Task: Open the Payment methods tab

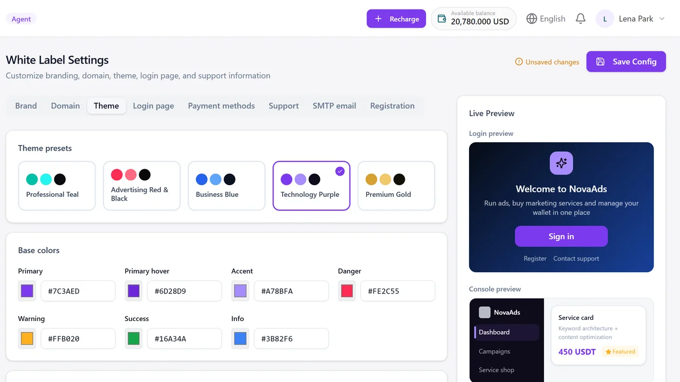Action: [222, 106]
